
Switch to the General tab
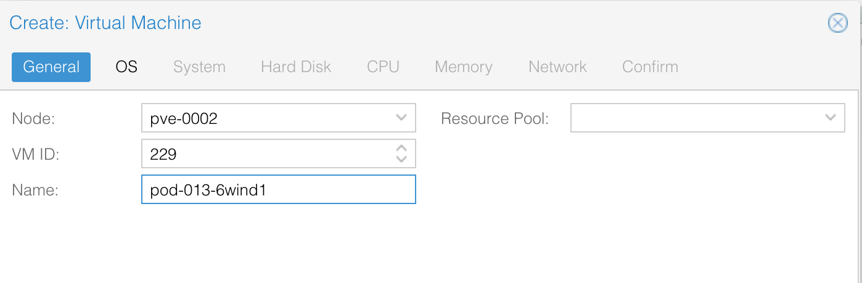(51, 67)
